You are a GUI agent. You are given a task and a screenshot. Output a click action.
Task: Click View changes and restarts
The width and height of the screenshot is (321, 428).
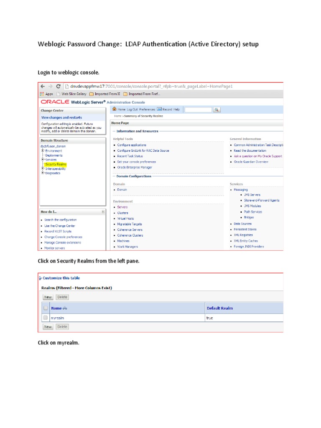pos(61,117)
